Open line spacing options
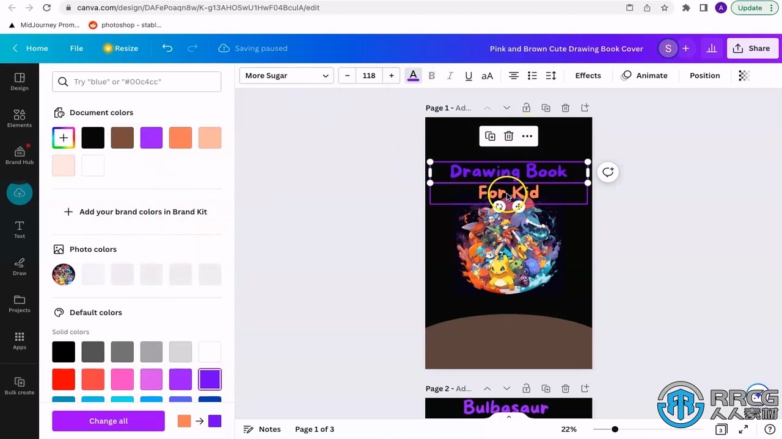The image size is (782, 439). pos(551,76)
